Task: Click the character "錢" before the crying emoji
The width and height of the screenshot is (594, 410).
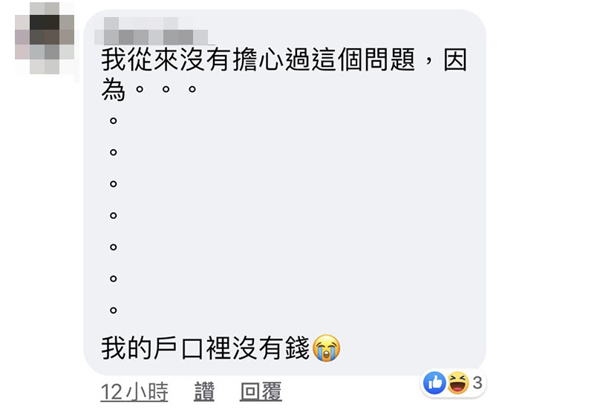Action: click(x=298, y=348)
